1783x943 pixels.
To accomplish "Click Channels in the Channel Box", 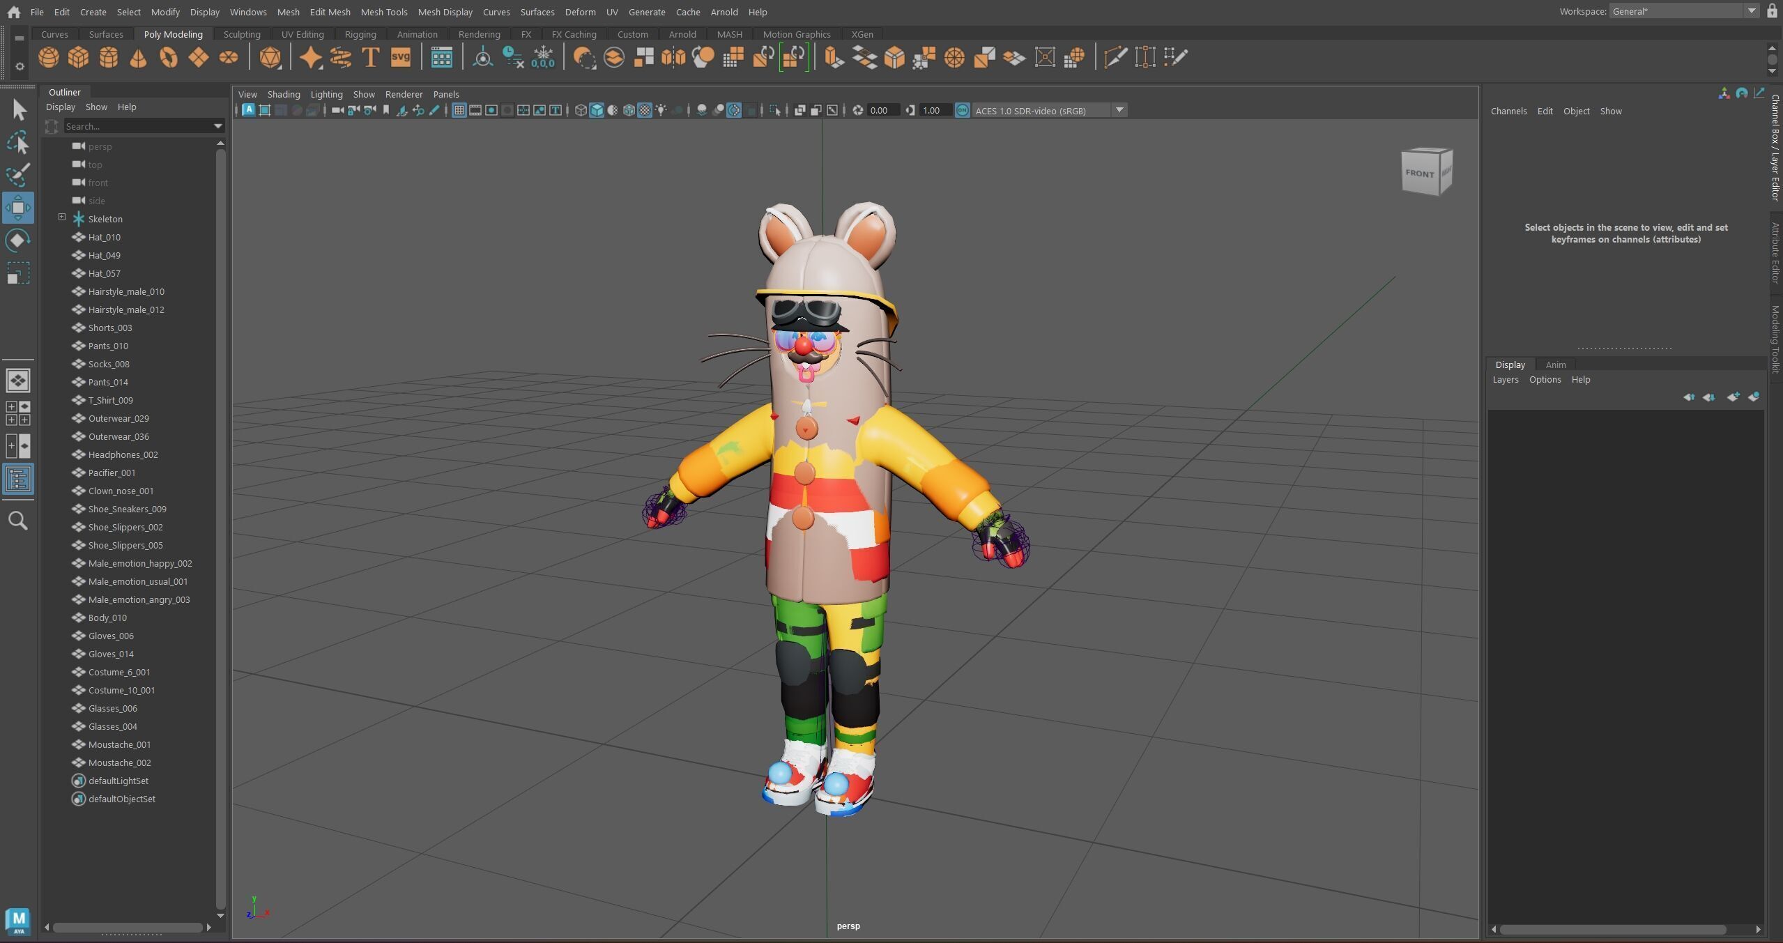I will tap(1508, 111).
